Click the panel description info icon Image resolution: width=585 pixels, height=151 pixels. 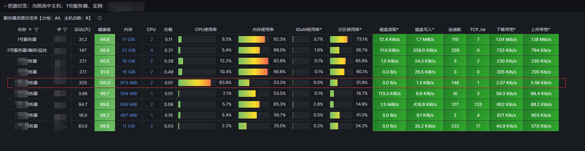coord(100,18)
